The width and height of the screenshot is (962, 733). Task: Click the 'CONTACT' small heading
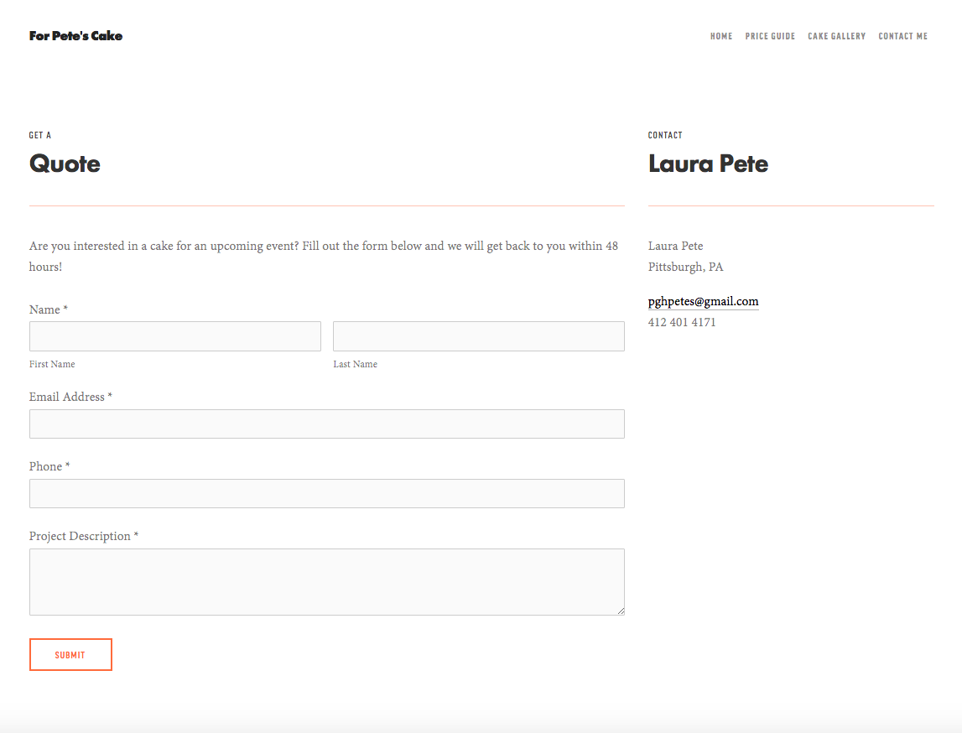coord(665,135)
